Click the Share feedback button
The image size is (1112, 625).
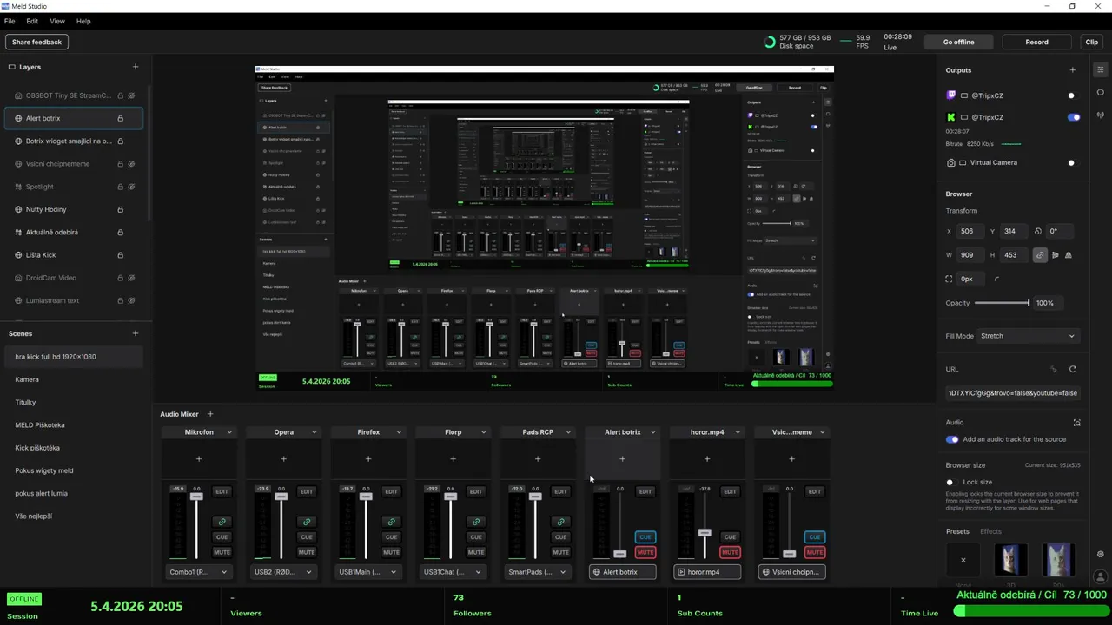(x=36, y=42)
